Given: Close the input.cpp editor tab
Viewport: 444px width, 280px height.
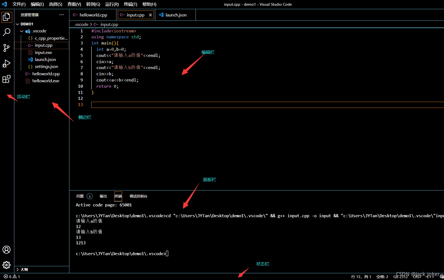Looking at the screenshot, I should 150,15.
